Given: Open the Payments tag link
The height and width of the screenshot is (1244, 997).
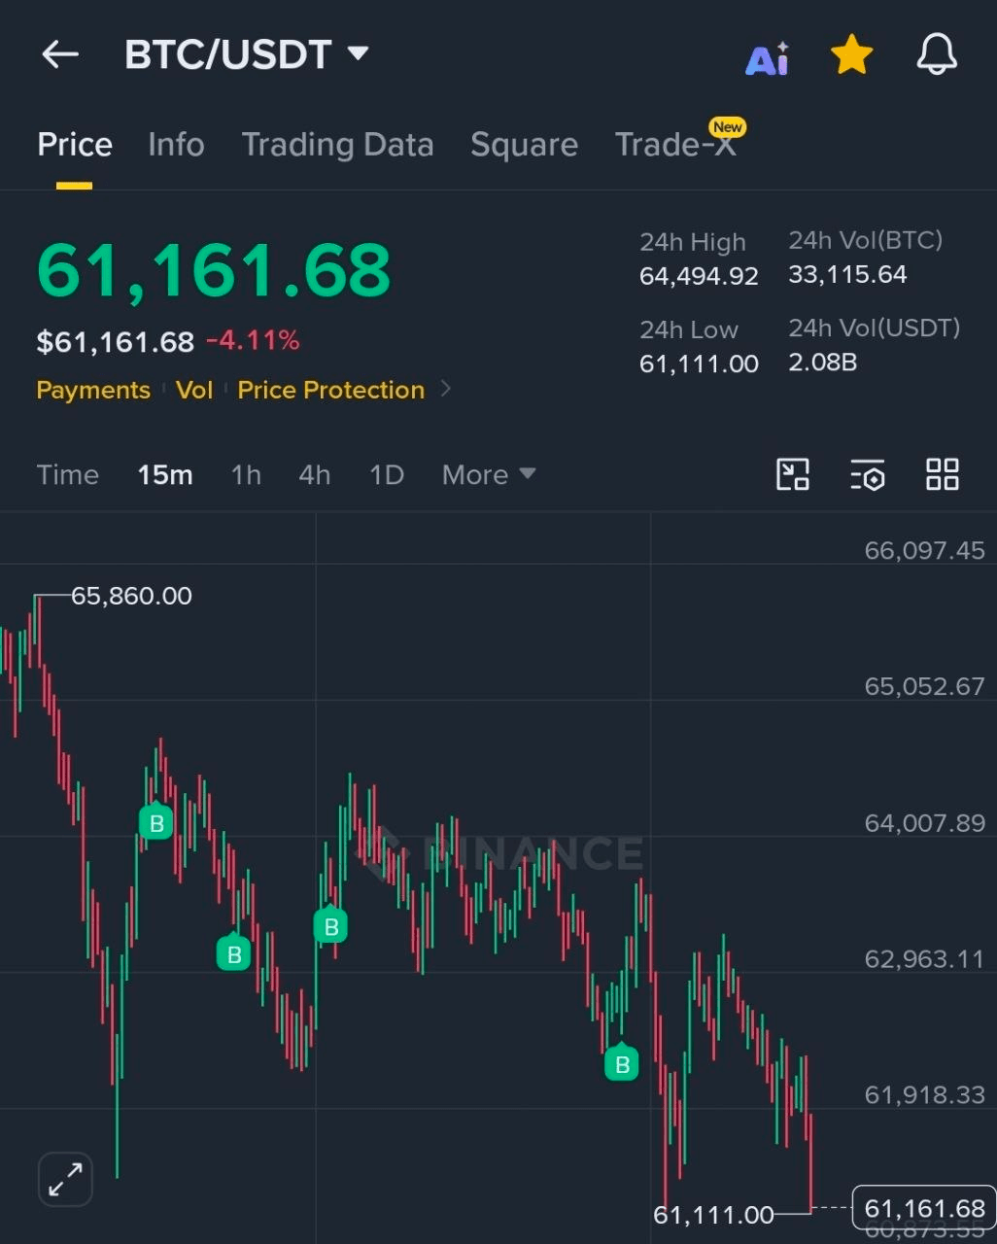Looking at the screenshot, I should coord(93,390).
